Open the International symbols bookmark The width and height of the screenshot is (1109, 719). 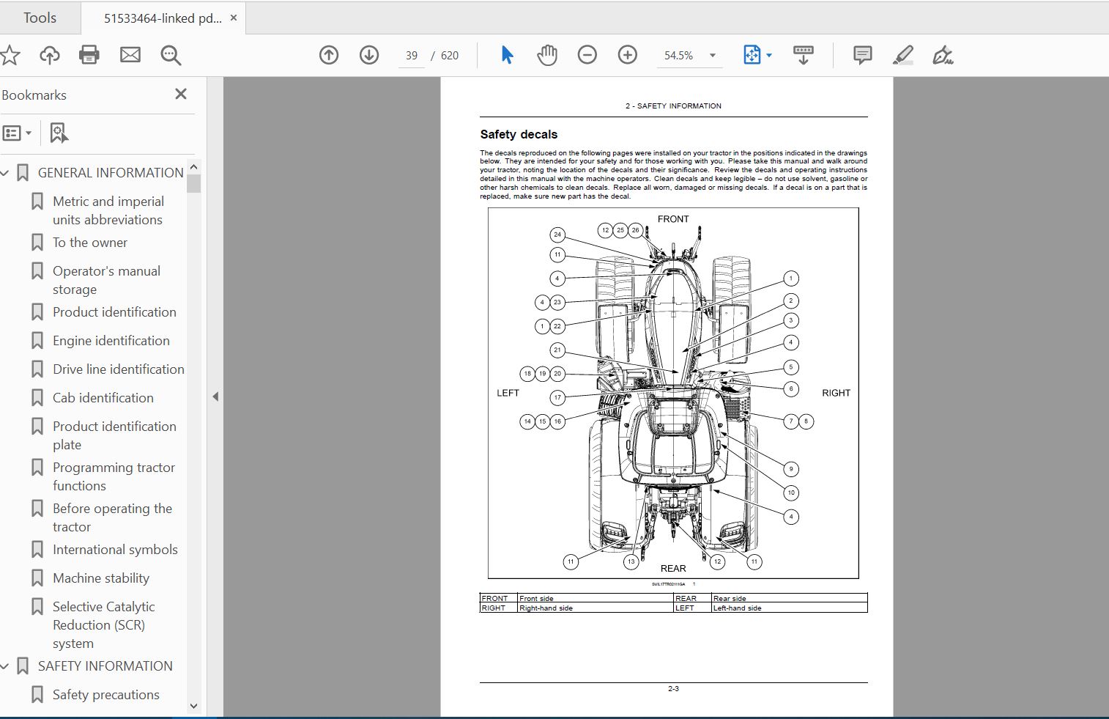coord(115,550)
